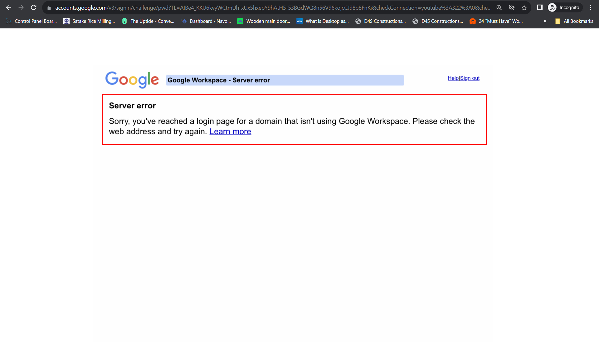Click the forward navigation arrow
The image size is (599, 342).
click(x=21, y=7)
